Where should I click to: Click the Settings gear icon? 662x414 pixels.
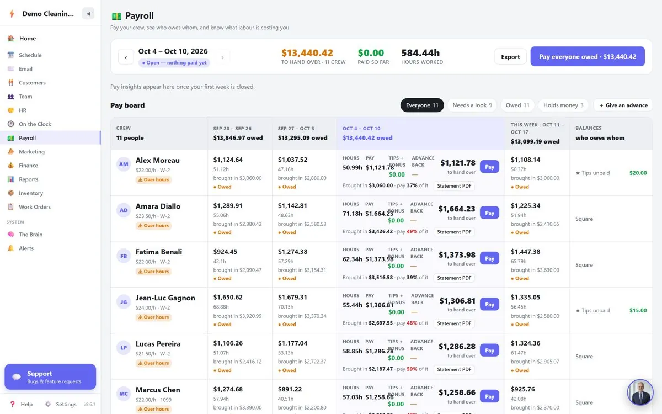coord(48,404)
